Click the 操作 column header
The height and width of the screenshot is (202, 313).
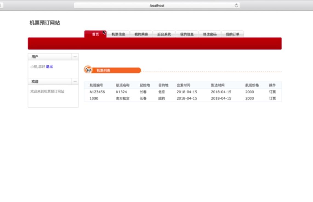coord(272,85)
